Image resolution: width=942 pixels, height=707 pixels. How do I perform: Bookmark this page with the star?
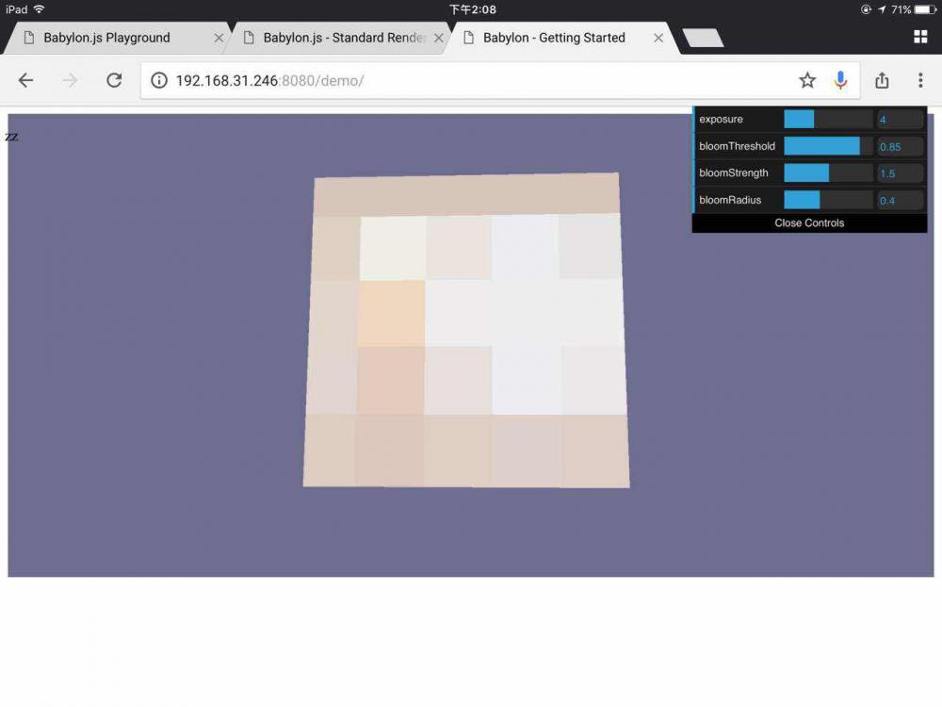pos(807,80)
